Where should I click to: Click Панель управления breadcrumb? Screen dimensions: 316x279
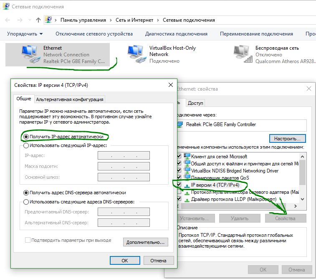tap(83, 20)
